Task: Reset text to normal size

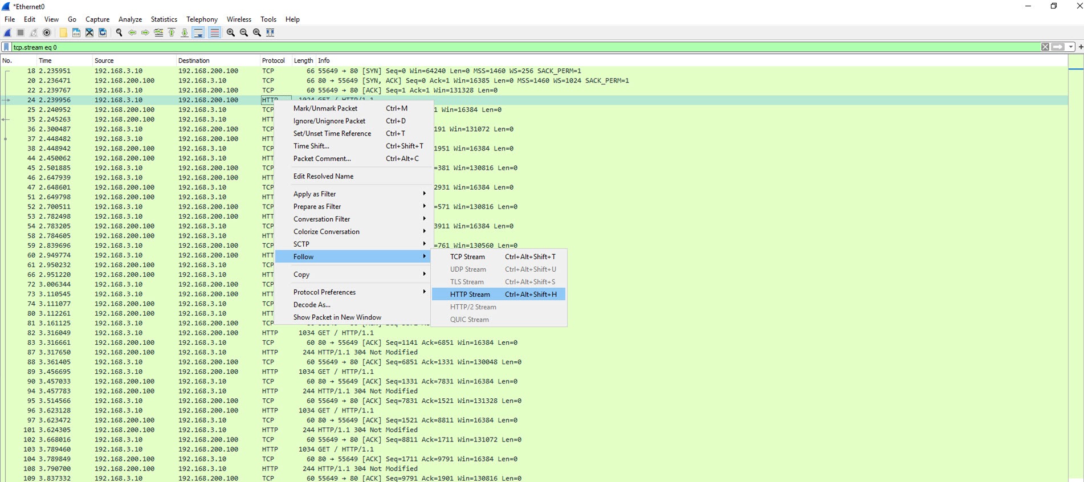Action: (257, 32)
